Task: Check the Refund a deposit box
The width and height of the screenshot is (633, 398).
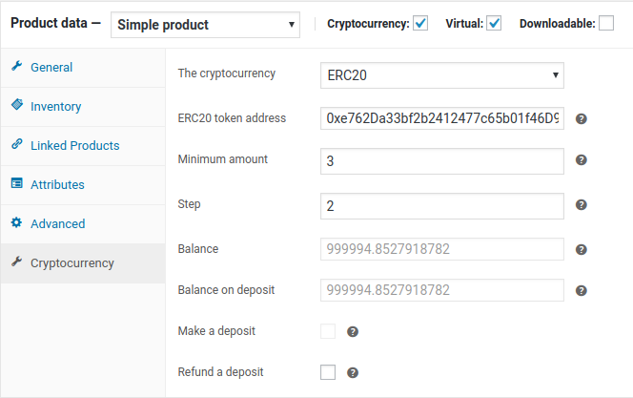Action: pos(328,372)
